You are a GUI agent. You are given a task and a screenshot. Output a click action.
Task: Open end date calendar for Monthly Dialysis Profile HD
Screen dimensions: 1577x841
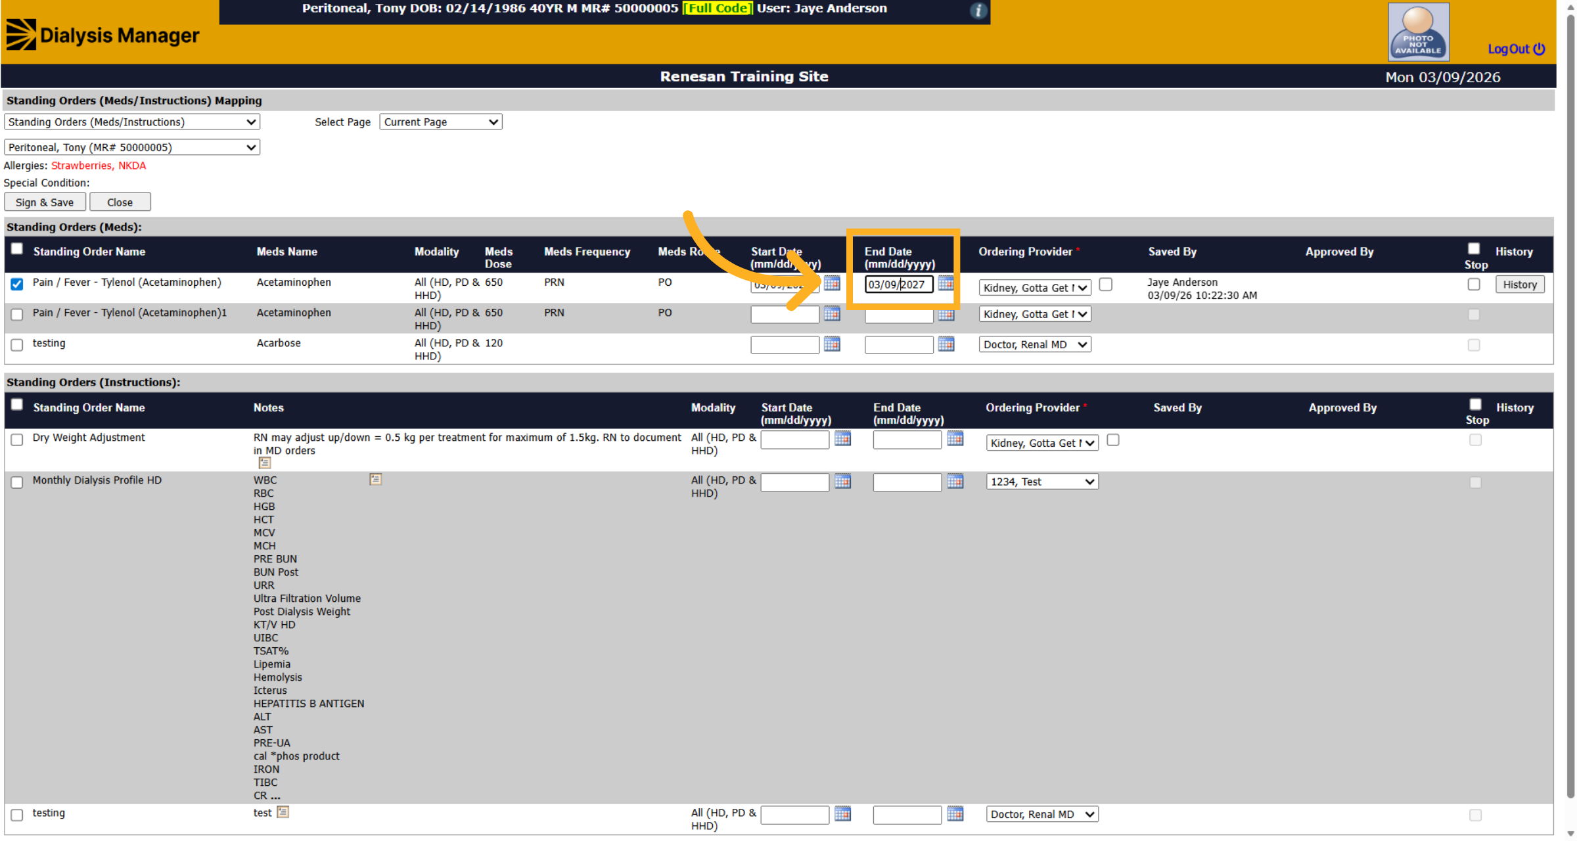(x=955, y=481)
